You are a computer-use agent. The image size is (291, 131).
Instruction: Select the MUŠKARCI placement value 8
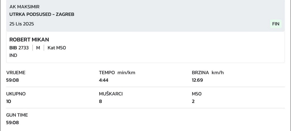101,101
